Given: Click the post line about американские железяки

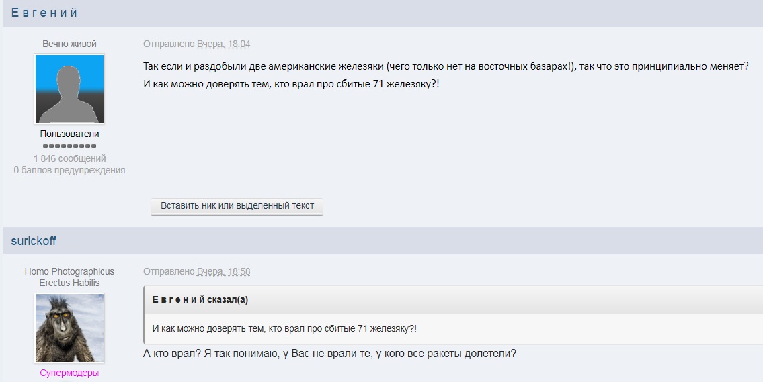Looking at the screenshot, I should (x=445, y=67).
